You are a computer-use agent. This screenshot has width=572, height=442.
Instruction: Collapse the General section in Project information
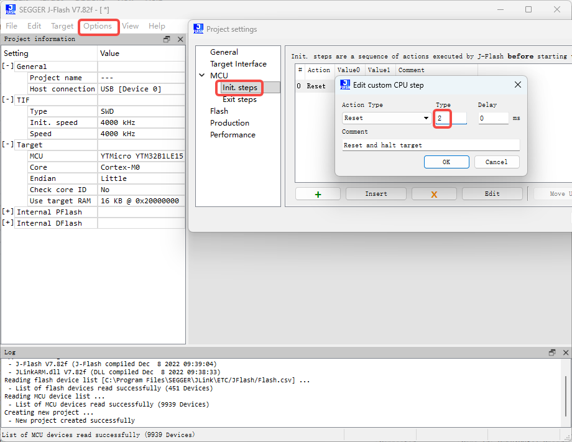(x=7, y=66)
